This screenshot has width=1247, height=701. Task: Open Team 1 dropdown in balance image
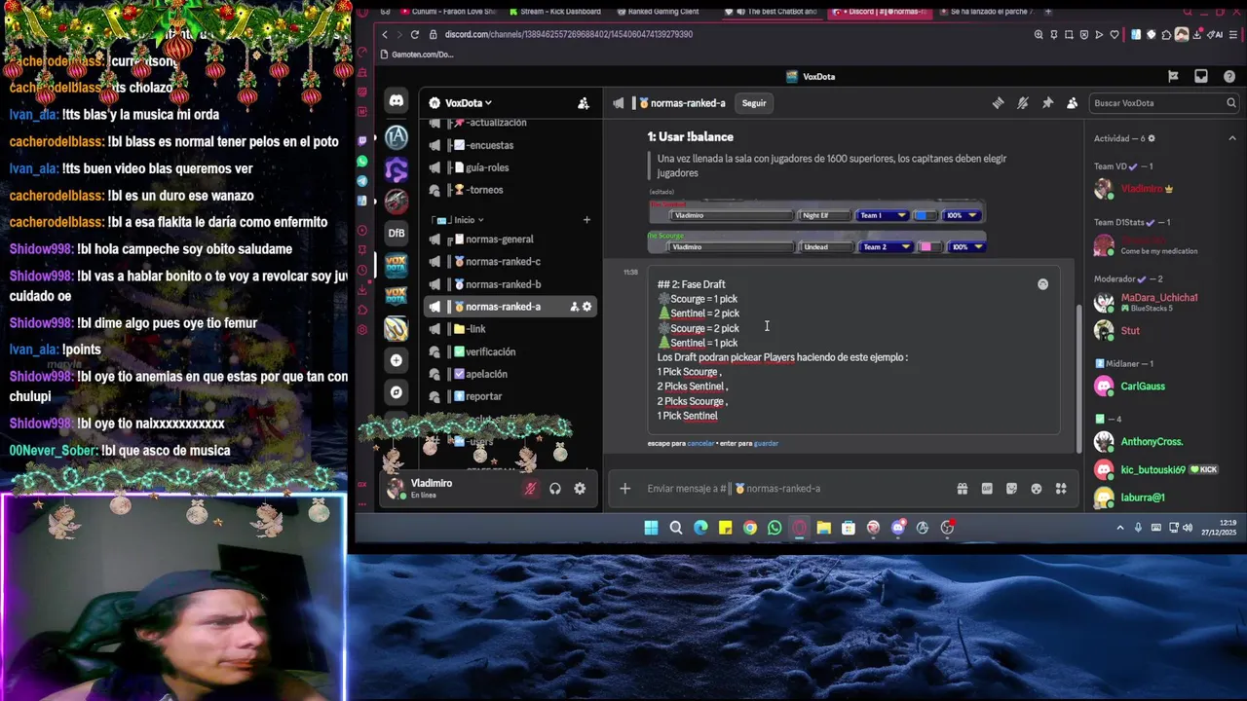click(x=882, y=215)
